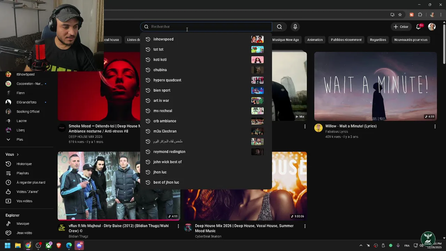Open the YouTube account avatar menu
The height and width of the screenshot is (251, 446).
tap(432, 27)
